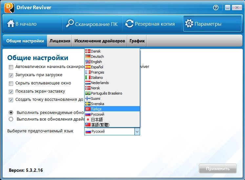The image size is (245, 180).
Task: Choose Suomi from the list
Action: point(112,99)
